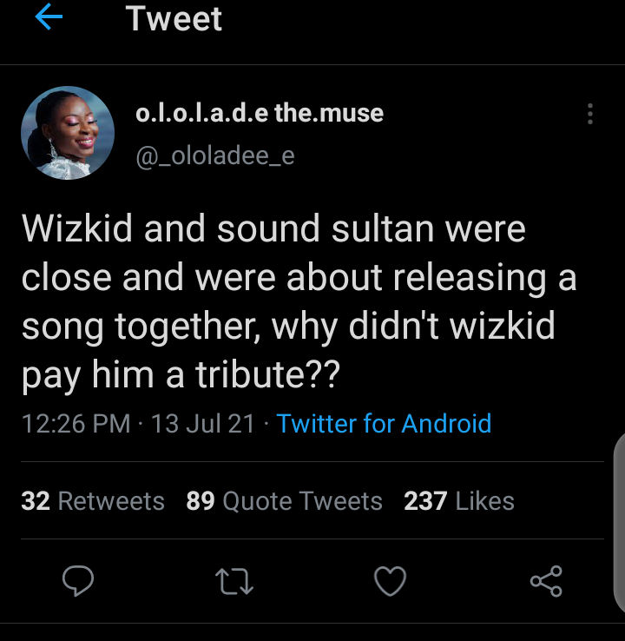Open the author's profile picture
This screenshot has height=641, width=625.
(x=68, y=133)
